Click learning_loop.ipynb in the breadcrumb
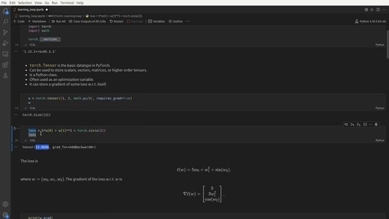 tap(32, 16)
